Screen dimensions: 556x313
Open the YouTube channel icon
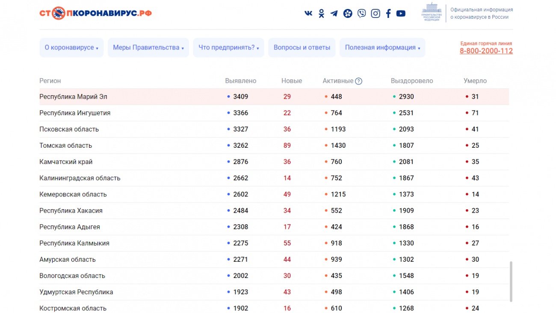(401, 13)
